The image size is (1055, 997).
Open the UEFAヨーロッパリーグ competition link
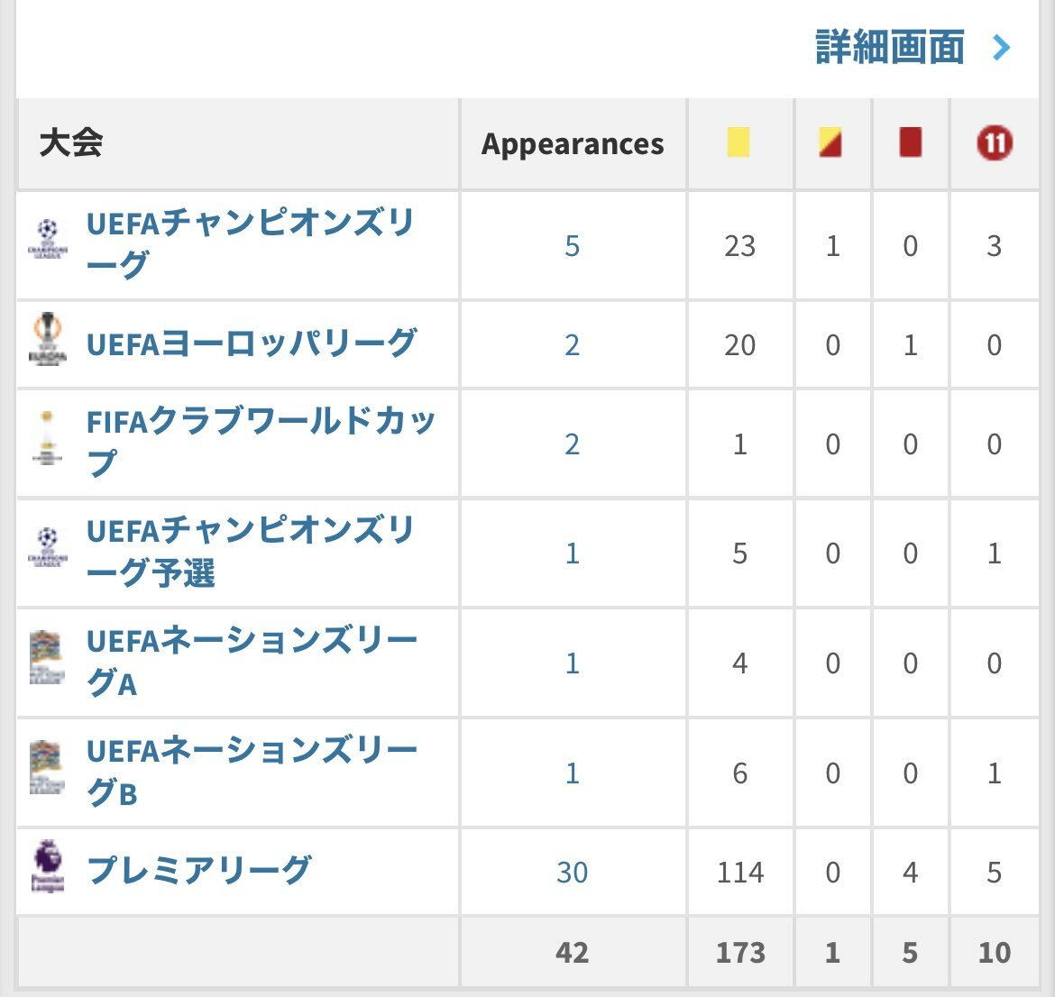point(251,343)
